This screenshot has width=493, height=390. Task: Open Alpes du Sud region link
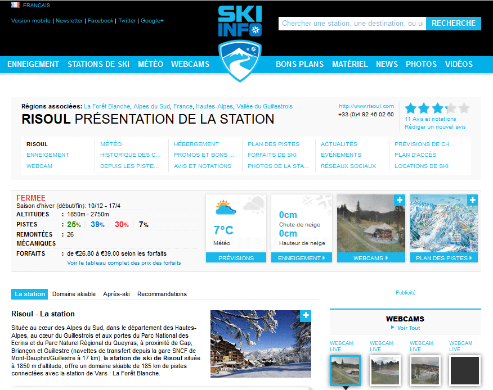[x=151, y=106]
